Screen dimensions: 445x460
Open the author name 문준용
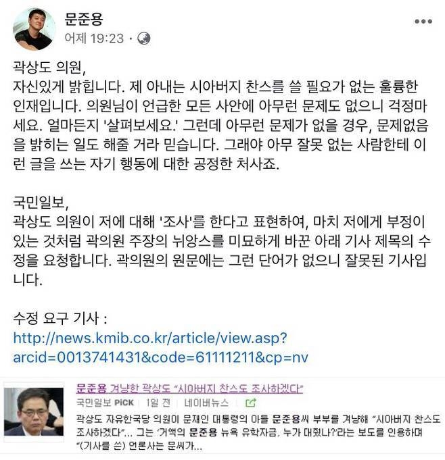pos(84,19)
